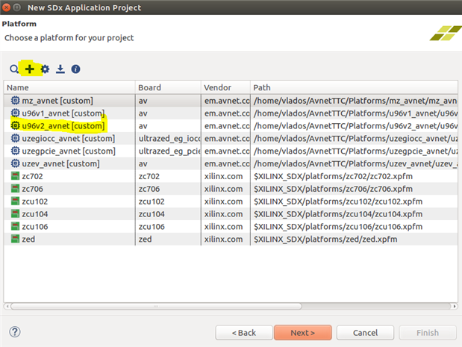The width and height of the screenshot is (462, 347).
Task: Click the download platform icon
Action: [60, 69]
